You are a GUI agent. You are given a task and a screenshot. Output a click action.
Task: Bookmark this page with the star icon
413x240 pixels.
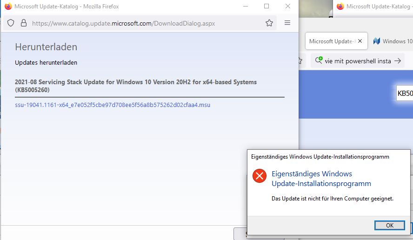point(269,23)
